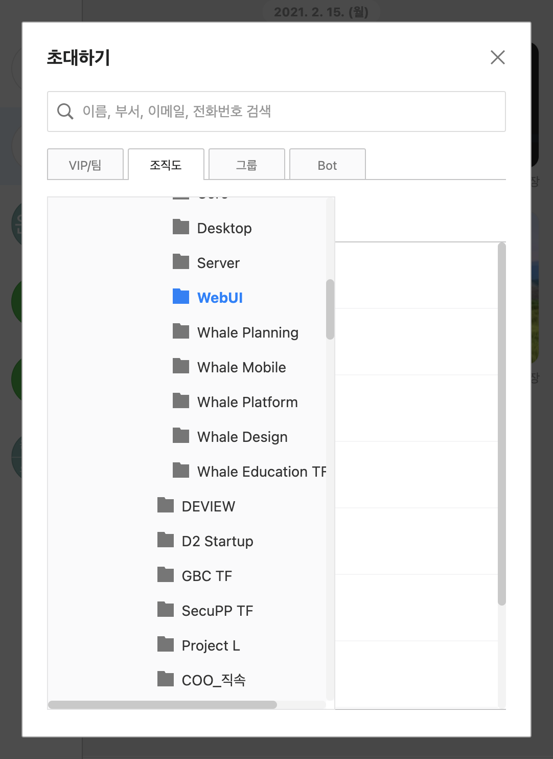
Task: Select SecuPP TF organization
Action: click(x=218, y=611)
